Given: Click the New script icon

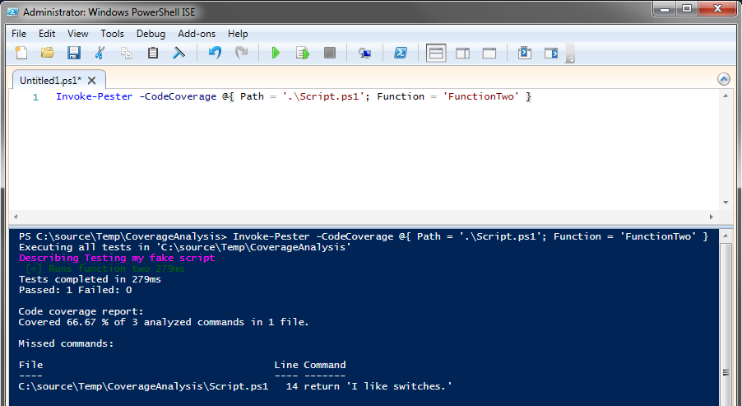Looking at the screenshot, I should coord(21,53).
